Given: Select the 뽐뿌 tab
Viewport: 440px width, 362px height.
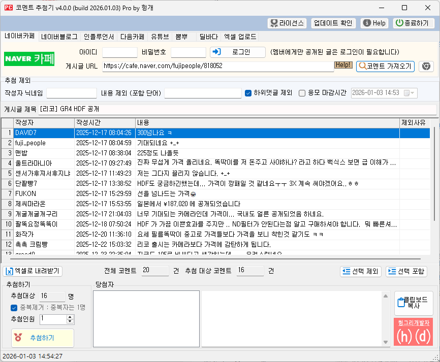Looking at the screenshot, I should tap(181, 37).
